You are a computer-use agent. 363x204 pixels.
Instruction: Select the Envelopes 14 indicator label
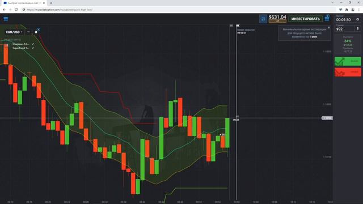[20, 44]
